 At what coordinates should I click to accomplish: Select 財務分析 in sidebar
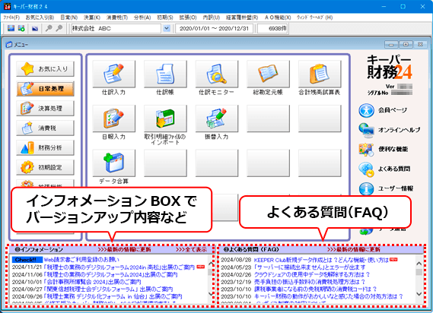pyautogui.click(x=46, y=148)
